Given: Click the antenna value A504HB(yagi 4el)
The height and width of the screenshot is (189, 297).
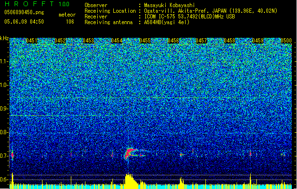Looking at the screenshot, I should 167,22.
